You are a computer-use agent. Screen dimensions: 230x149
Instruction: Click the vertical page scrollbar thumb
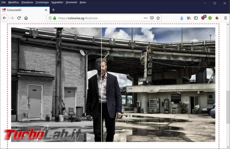228,107
